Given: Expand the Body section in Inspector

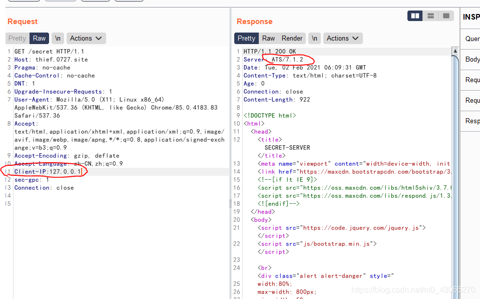Looking at the screenshot, I should (470, 60).
